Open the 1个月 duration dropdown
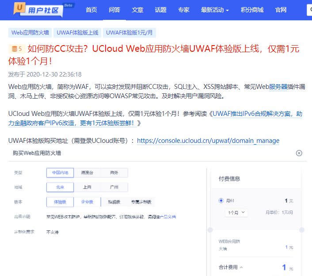 [x=236, y=213]
